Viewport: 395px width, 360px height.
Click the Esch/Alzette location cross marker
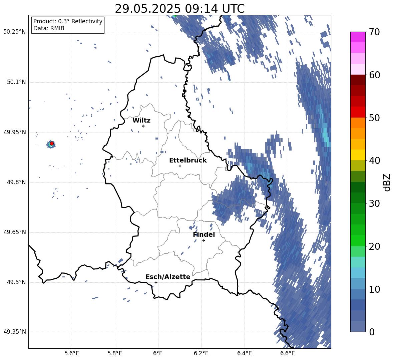pos(156,282)
